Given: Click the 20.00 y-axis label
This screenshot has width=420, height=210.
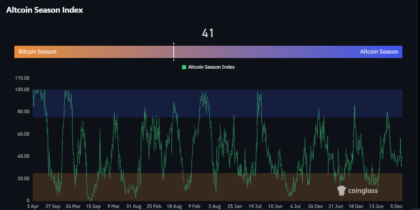Looking at the screenshot, I should (23, 179).
